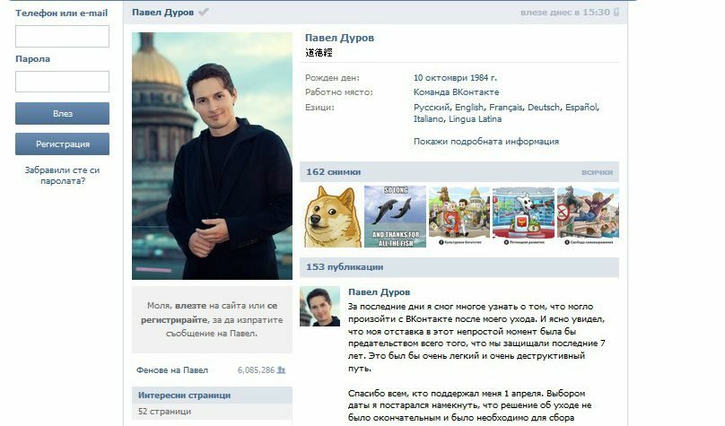Focus the Парола password field
The height and width of the screenshot is (426, 725).
pos(63,82)
